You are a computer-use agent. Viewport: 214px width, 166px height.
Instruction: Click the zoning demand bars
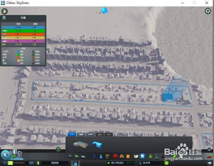[x=76, y=163]
